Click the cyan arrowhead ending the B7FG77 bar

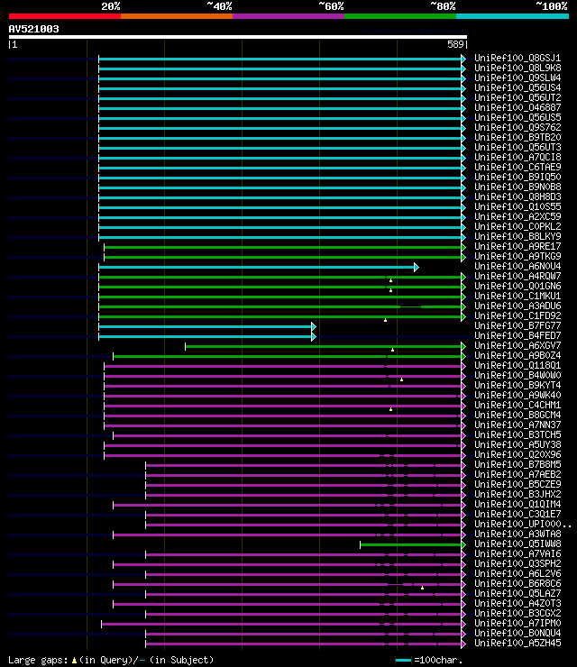(314, 326)
